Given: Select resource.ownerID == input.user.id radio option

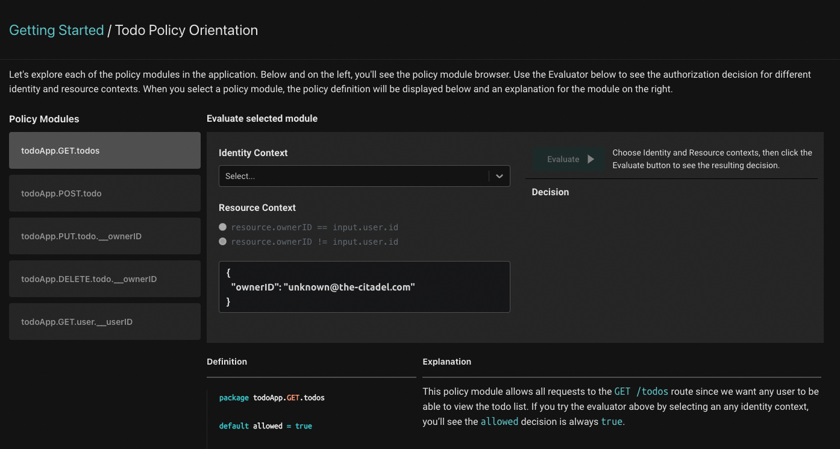Looking at the screenshot, I should (x=223, y=227).
